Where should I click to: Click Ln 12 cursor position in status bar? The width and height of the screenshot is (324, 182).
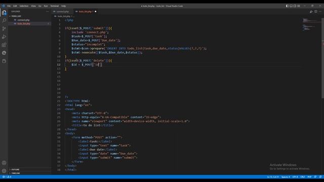pos(273,177)
